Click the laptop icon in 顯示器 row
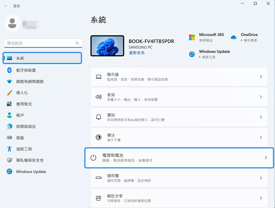Viewport: 275px width, 208px height. click(98, 77)
